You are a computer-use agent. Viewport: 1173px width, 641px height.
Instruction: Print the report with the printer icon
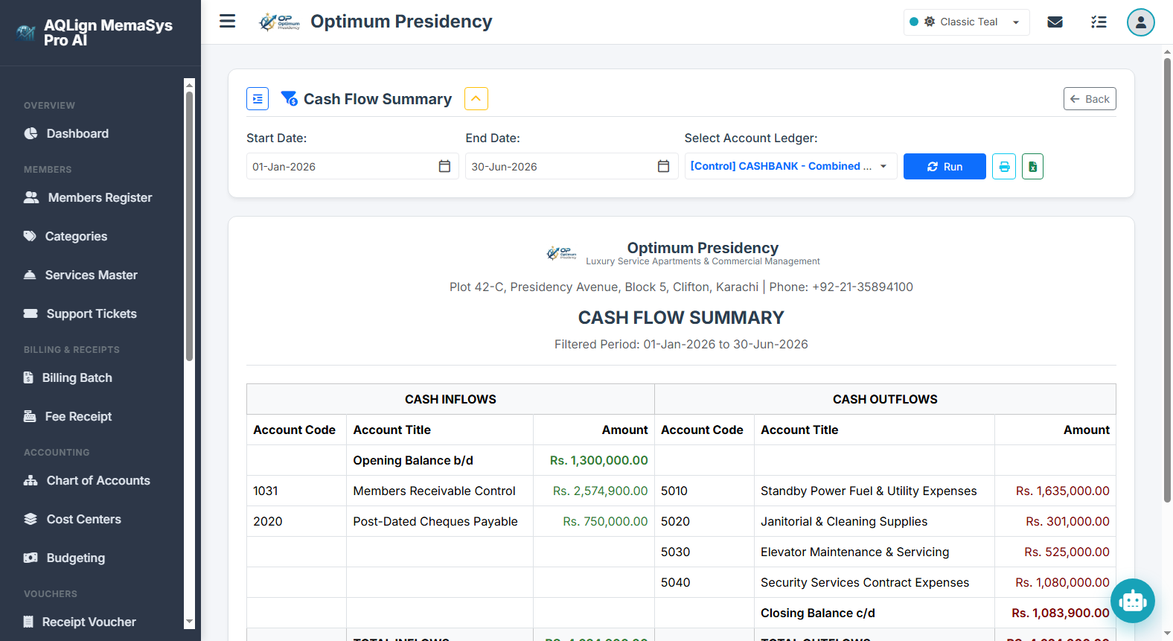click(x=1004, y=167)
